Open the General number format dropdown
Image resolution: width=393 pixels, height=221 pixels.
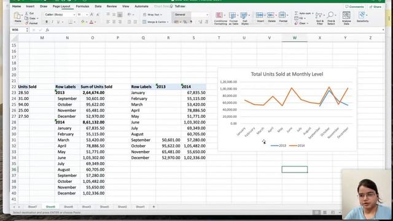click(x=207, y=15)
